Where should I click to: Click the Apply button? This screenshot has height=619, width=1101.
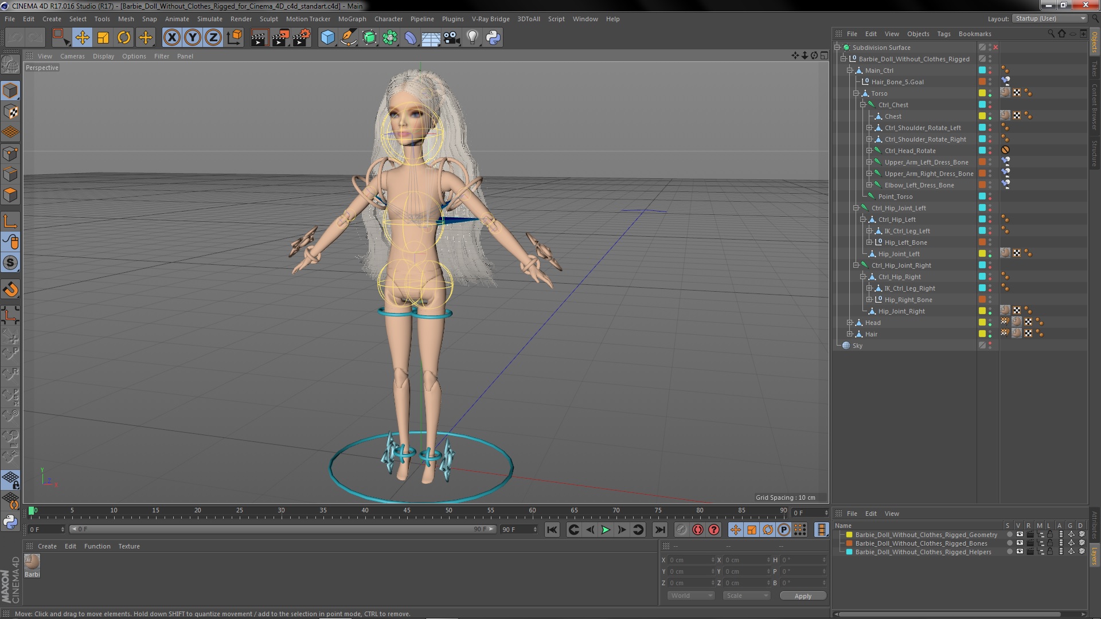pyautogui.click(x=803, y=596)
